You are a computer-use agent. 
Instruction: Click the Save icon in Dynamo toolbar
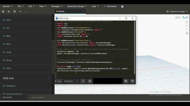pos(15,11)
